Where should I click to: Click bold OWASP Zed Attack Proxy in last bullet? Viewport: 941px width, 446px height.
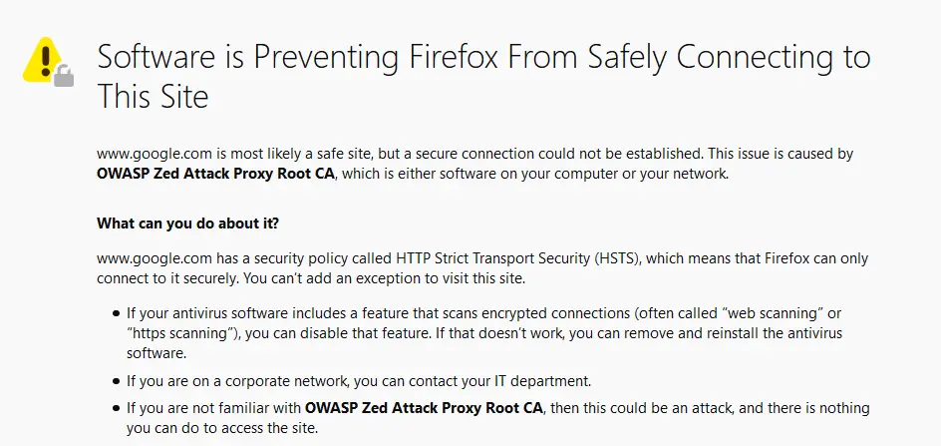point(424,408)
